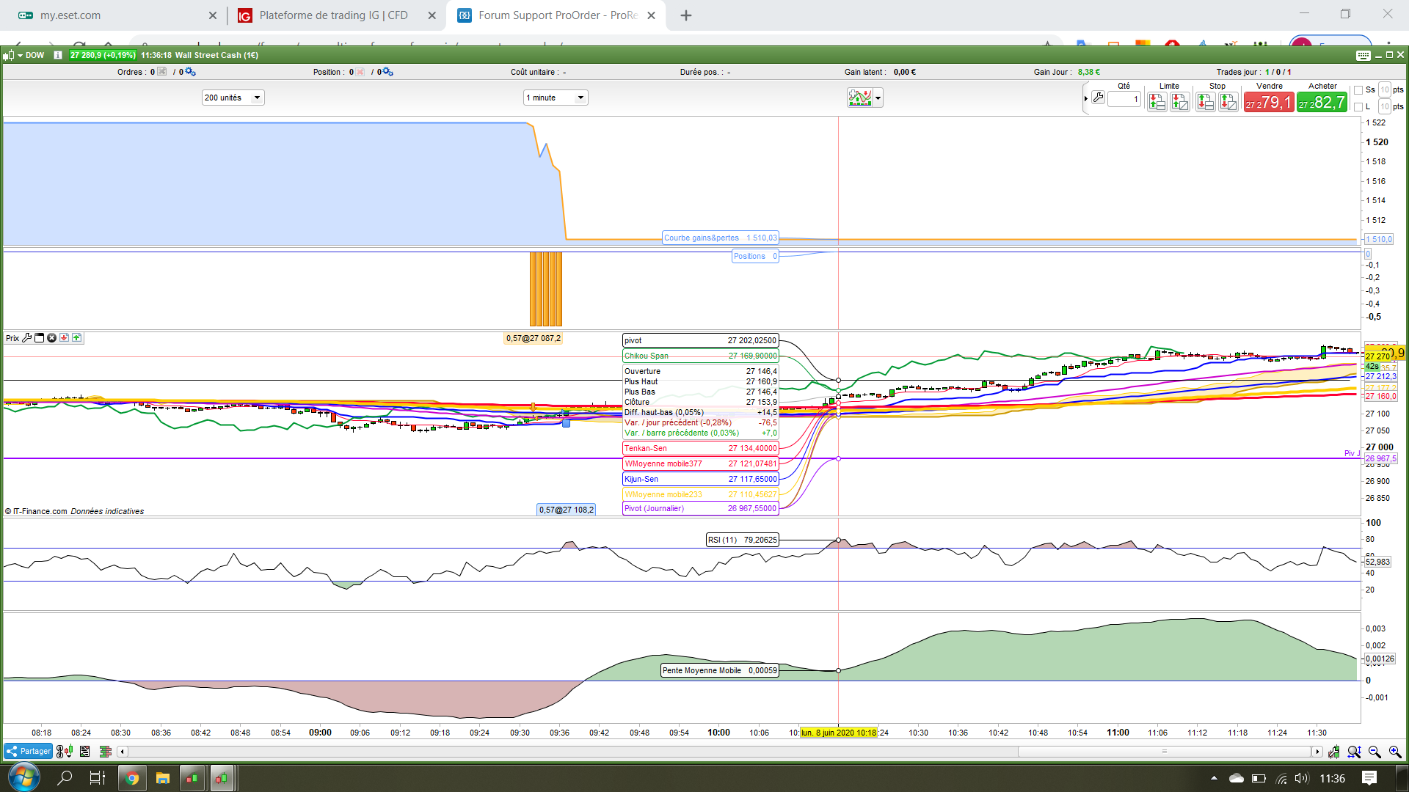Click the first Limite order icon

click(x=1157, y=103)
